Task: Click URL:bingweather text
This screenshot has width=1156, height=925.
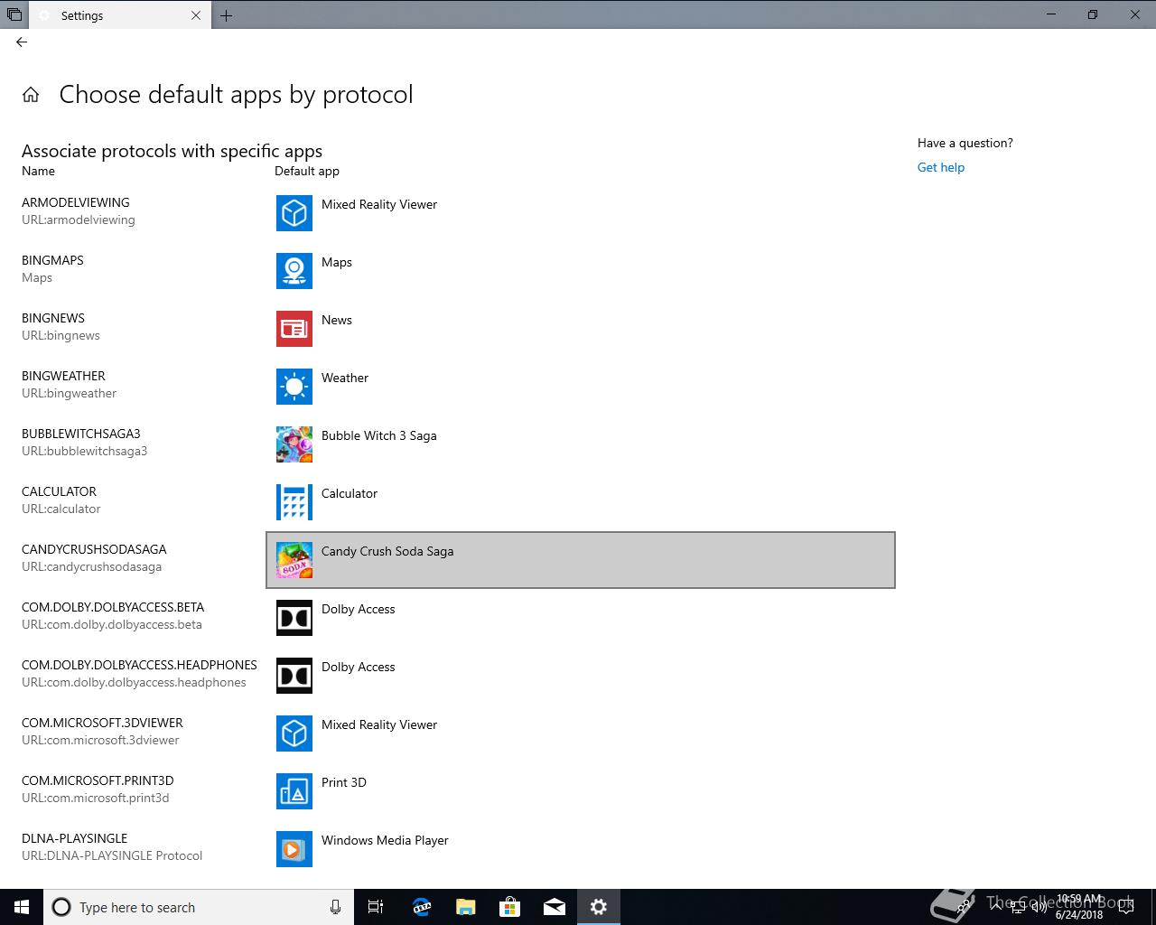Action: coord(69,393)
